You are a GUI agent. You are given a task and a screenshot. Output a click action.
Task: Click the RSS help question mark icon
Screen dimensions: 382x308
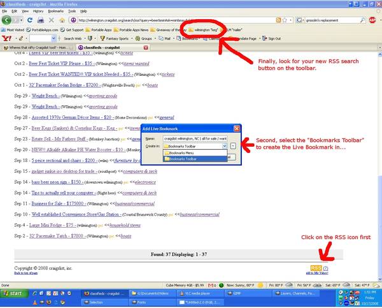[325, 268]
